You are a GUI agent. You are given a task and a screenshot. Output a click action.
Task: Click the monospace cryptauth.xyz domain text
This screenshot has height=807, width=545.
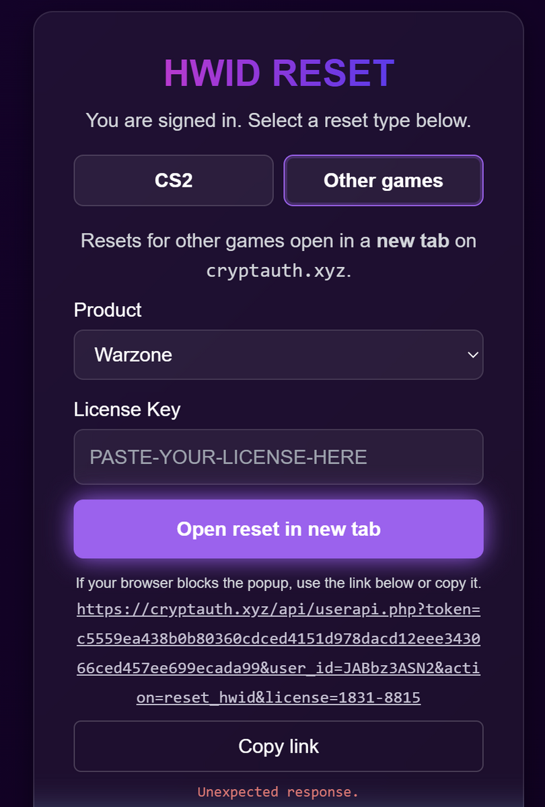(x=276, y=271)
